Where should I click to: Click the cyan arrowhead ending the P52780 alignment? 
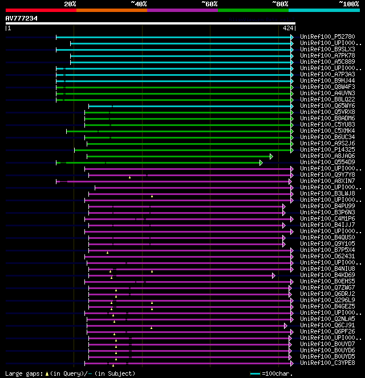[292, 37]
